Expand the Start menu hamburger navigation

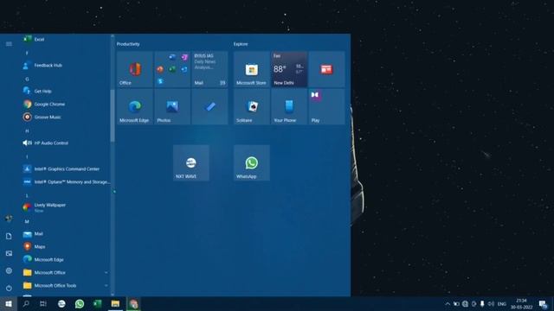pyautogui.click(x=9, y=44)
